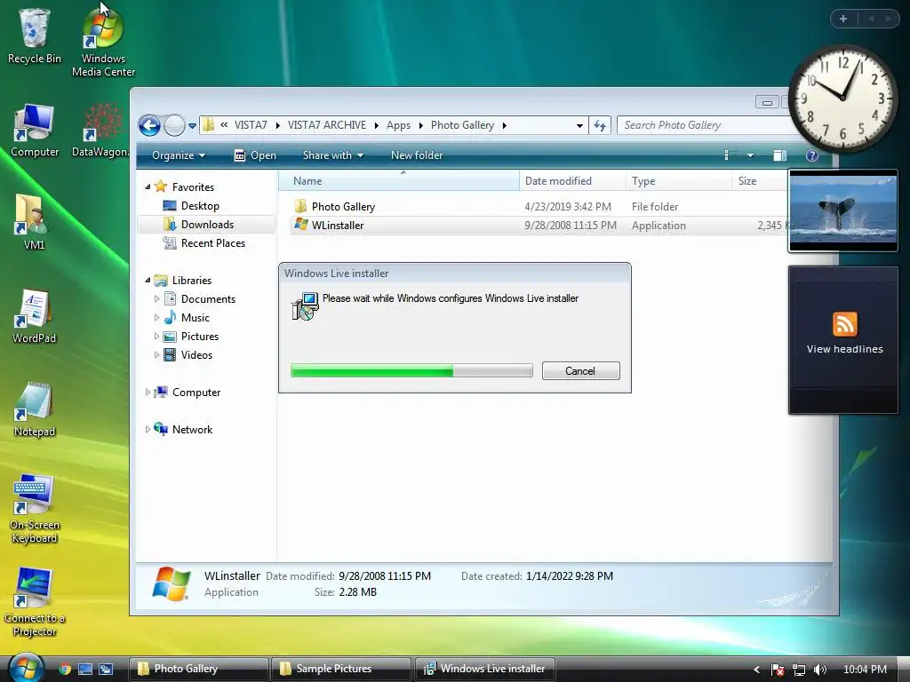
Task: Switch to Photo Gallery taskbar button
Action: 198,670
